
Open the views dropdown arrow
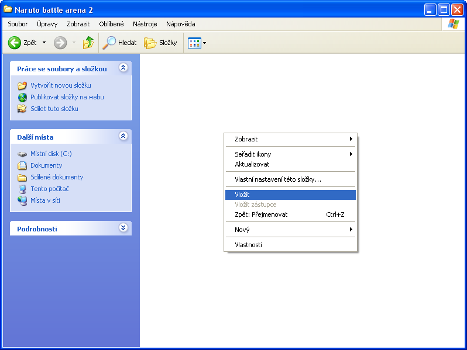click(x=205, y=43)
